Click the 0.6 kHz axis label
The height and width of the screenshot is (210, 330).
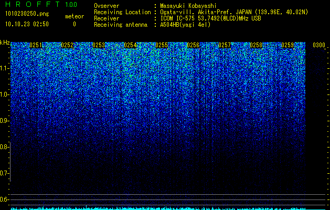coord(4,199)
